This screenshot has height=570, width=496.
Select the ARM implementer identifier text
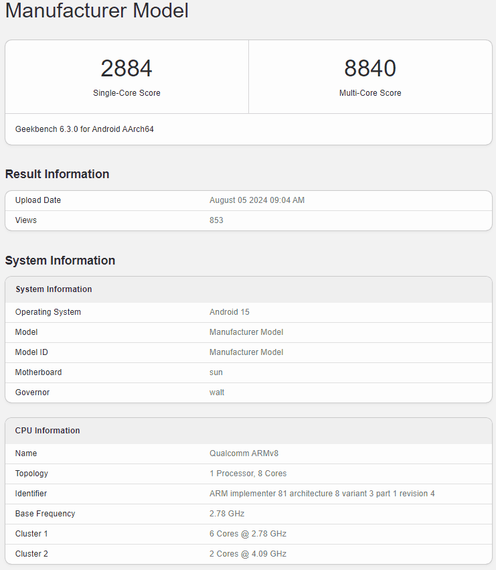click(x=322, y=494)
